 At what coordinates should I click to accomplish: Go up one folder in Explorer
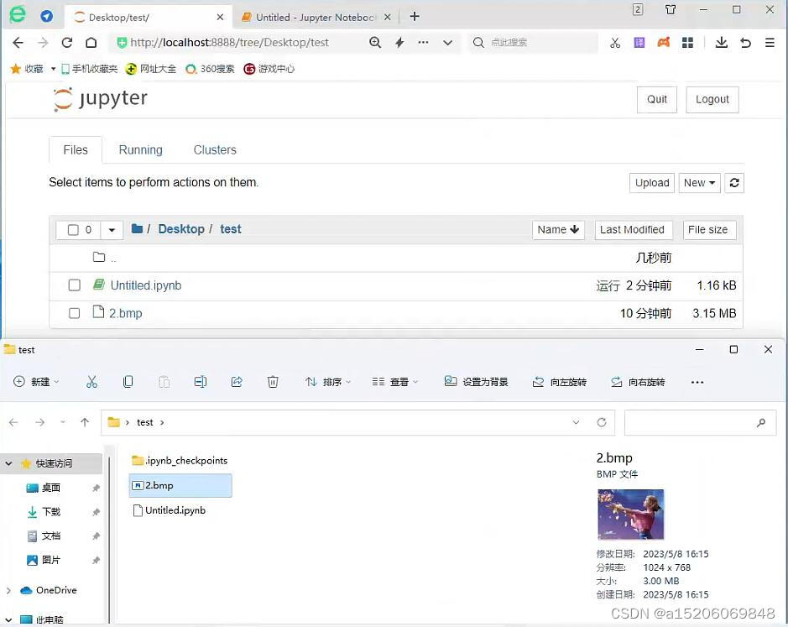click(x=85, y=422)
